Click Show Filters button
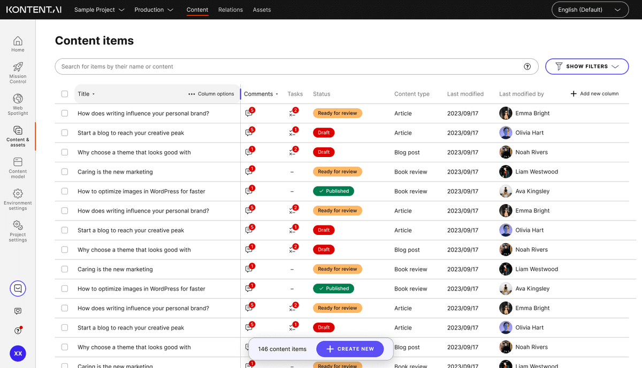This screenshot has width=642, height=368. point(586,67)
